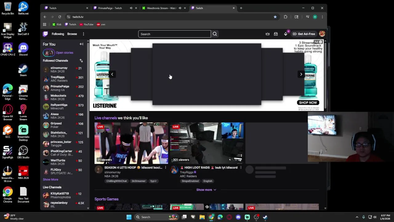The width and height of the screenshot is (394, 222).
Task: Open the Bits notifications icon
Action: click(286, 34)
